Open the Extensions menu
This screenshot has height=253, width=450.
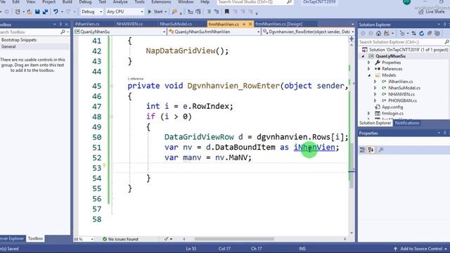(x=161, y=2)
